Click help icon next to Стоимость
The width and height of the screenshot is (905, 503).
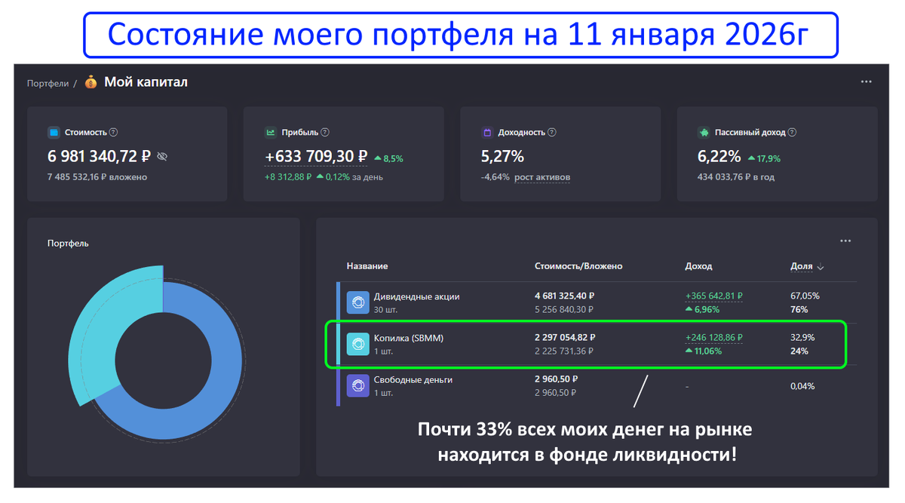(x=113, y=132)
